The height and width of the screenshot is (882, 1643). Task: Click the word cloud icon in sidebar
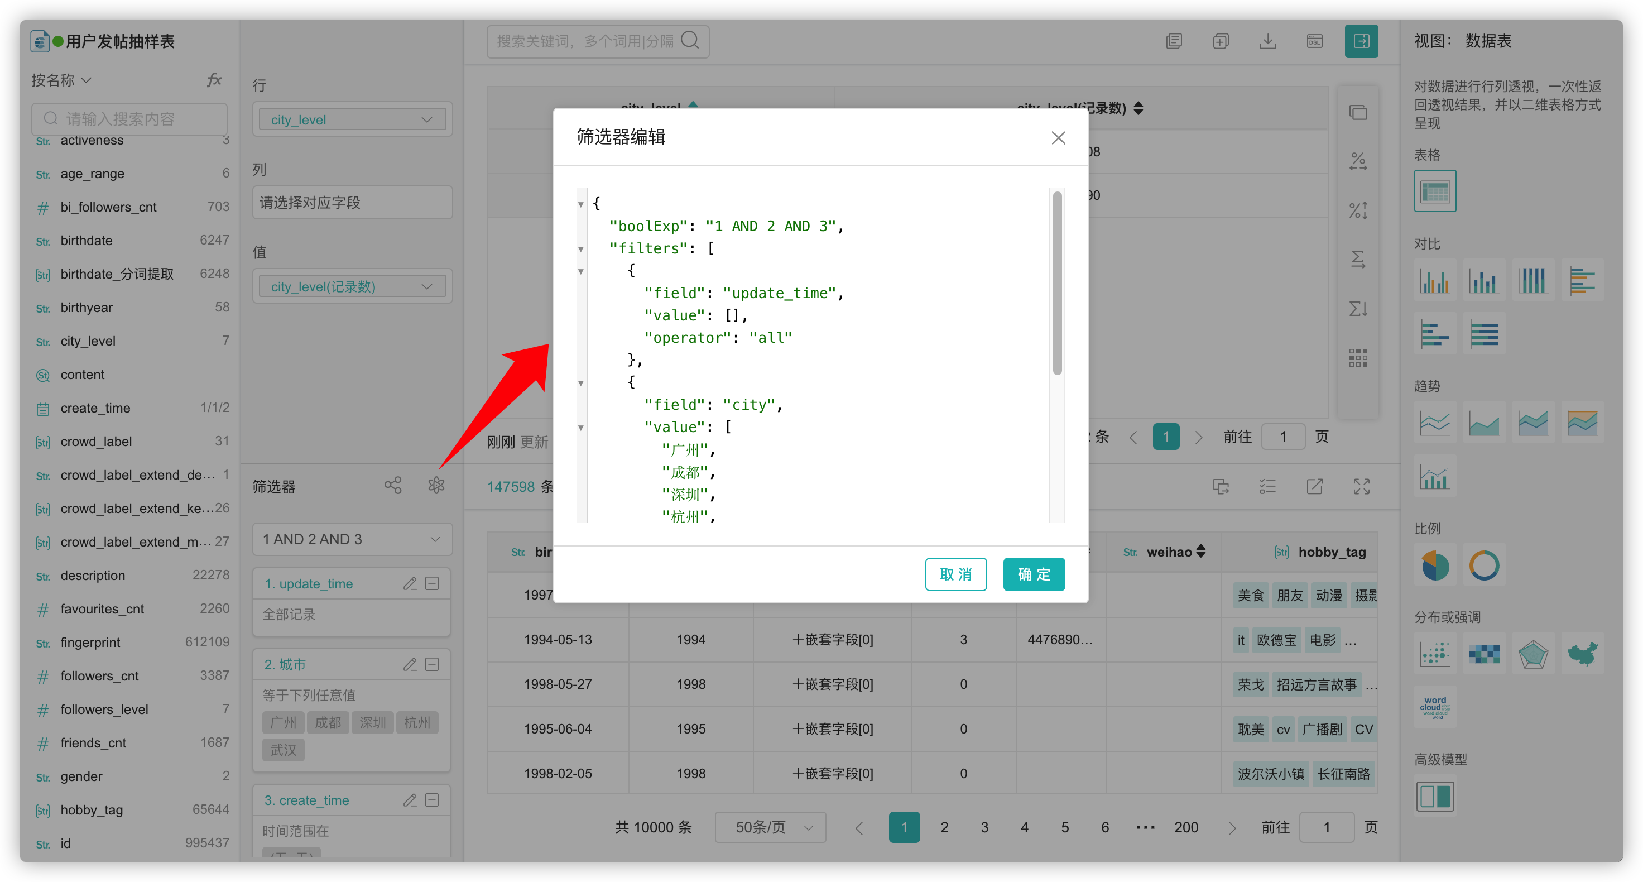point(1434,707)
